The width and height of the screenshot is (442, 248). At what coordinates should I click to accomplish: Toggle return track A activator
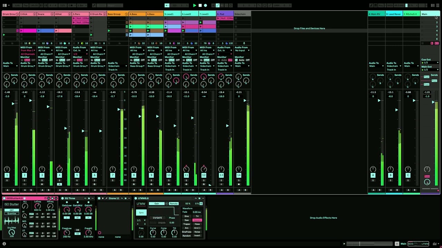pyautogui.click(x=373, y=175)
